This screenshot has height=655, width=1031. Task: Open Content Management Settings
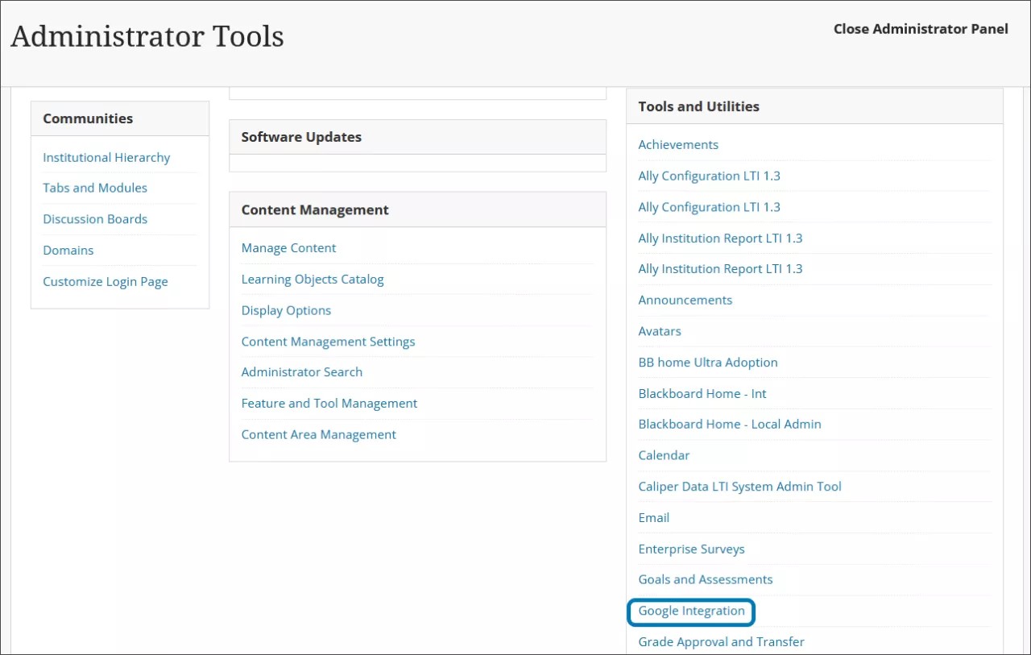tap(328, 341)
